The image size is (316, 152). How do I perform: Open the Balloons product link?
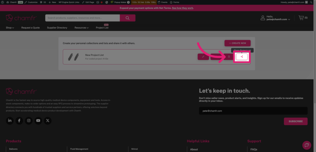pyautogui.click(x=13, y=149)
